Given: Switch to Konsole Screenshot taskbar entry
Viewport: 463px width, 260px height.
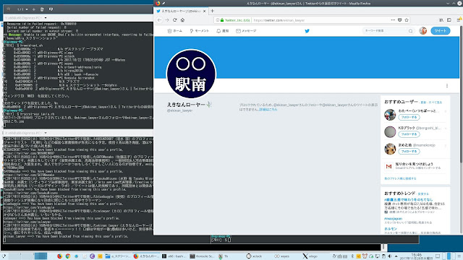Looking at the screenshot, I should 202,256.
